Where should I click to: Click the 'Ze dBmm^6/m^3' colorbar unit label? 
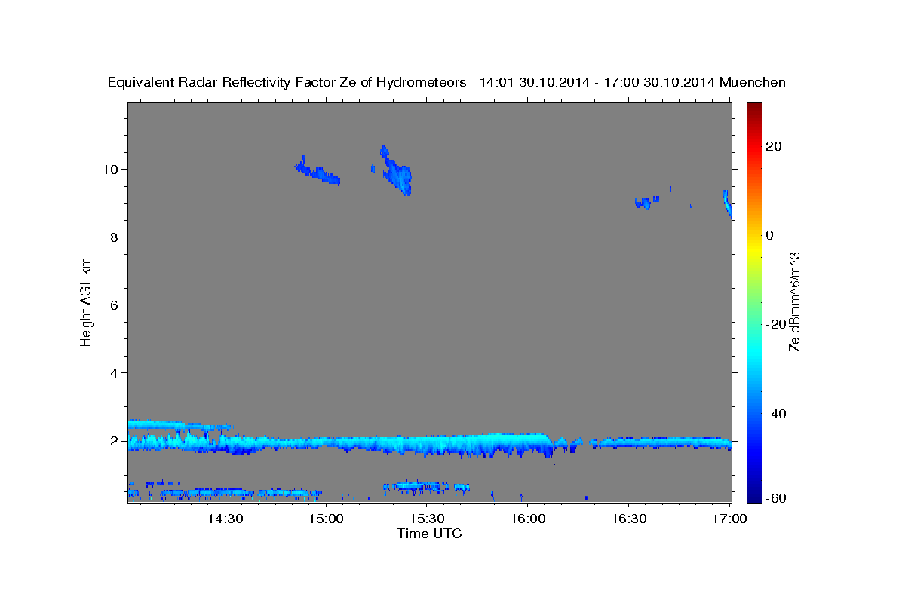point(794,301)
